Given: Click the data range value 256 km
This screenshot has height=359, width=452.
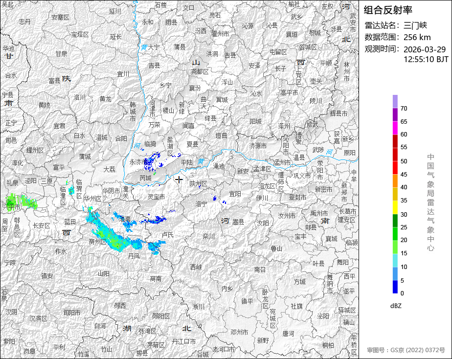Looking at the screenshot, I should point(417,37).
